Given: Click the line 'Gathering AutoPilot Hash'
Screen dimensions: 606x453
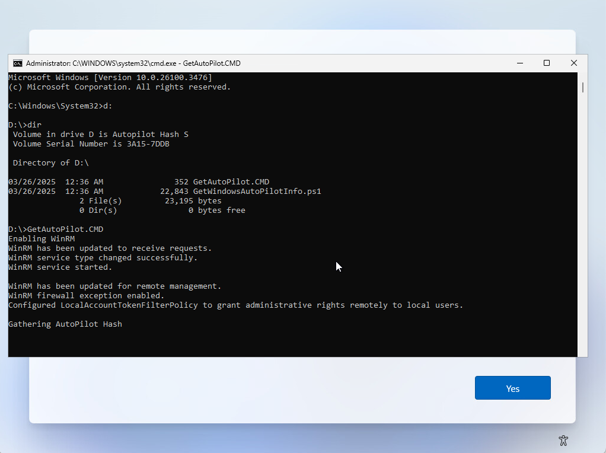Looking at the screenshot, I should click(x=65, y=324).
